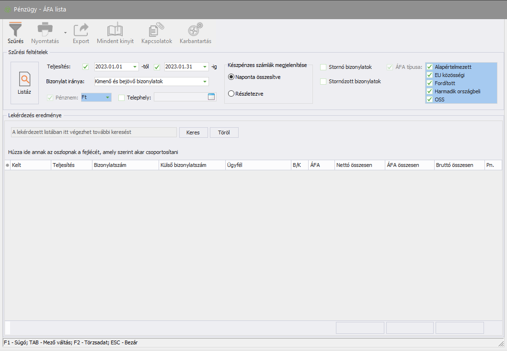This screenshot has height=352, width=507.
Task: Open the Telephely field picker icon
Action: coord(211,97)
